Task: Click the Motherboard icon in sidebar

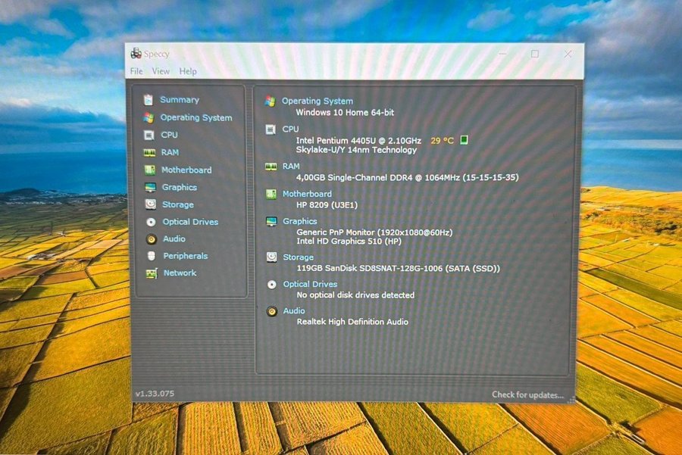Action: click(x=149, y=170)
